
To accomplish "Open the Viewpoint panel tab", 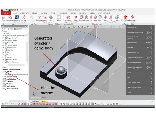I will pos(18,29).
